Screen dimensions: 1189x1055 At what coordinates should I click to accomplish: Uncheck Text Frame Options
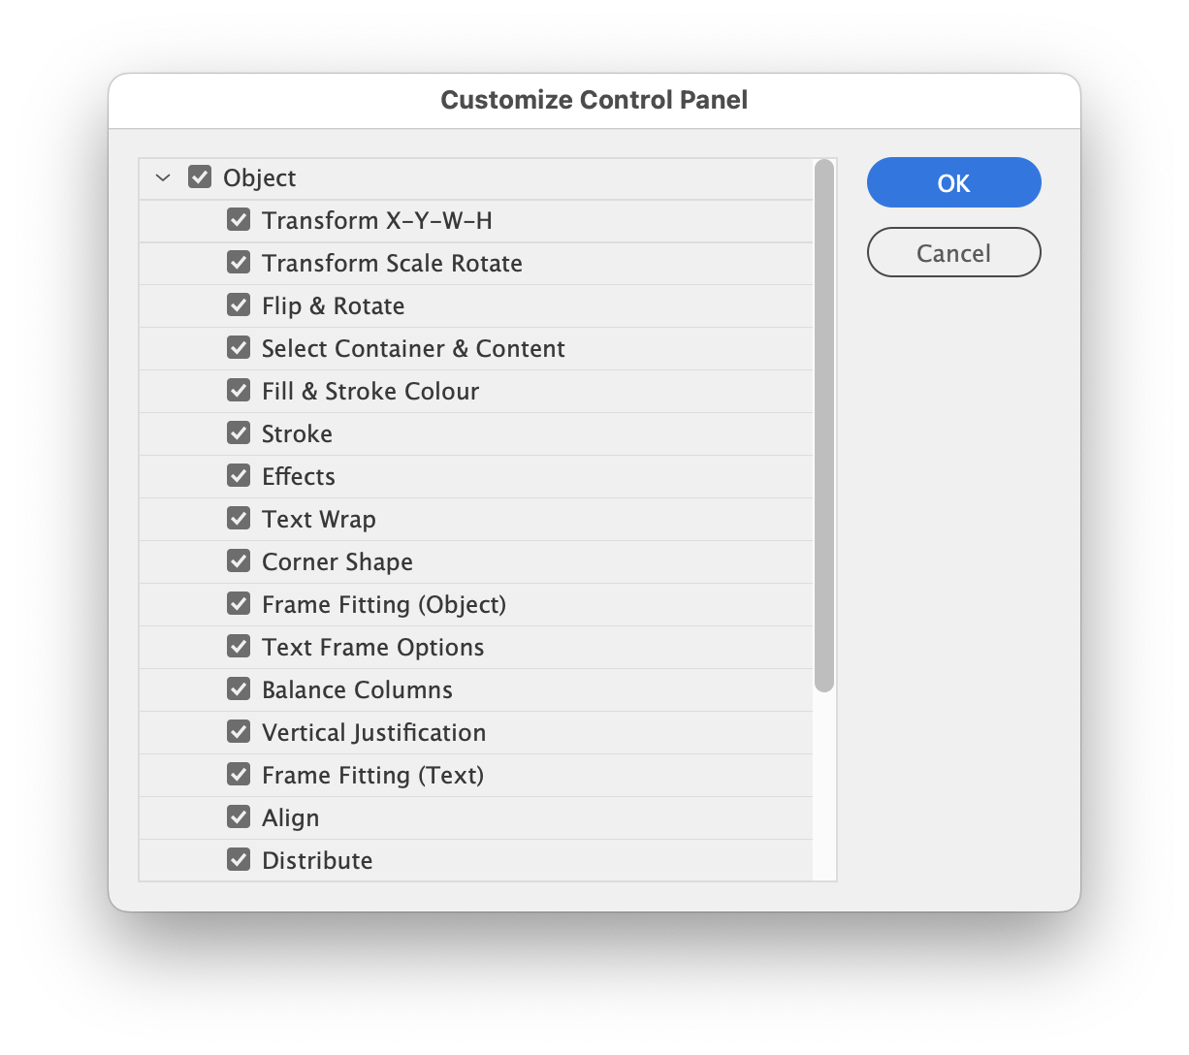click(x=239, y=646)
